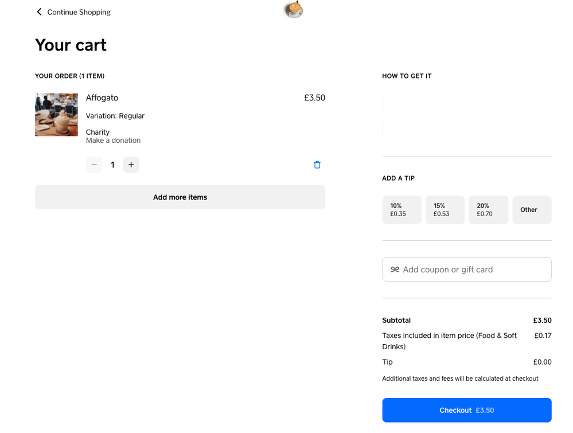Delete Affogato using the trash icon
The width and height of the screenshot is (573, 433).
point(317,165)
